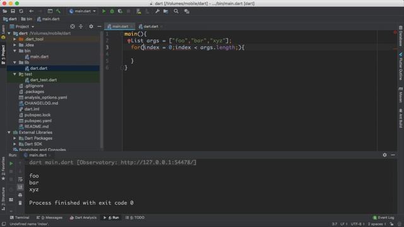Toggle soft-wrap in the Run console
The height and width of the screenshot is (227, 404).
click(x=20, y=179)
